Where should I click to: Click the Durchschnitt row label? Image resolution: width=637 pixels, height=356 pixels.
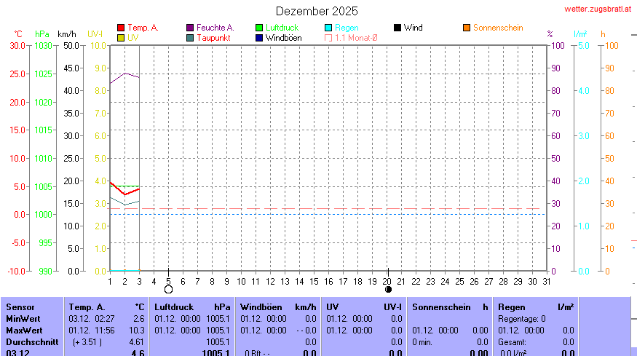(x=29, y=341)
